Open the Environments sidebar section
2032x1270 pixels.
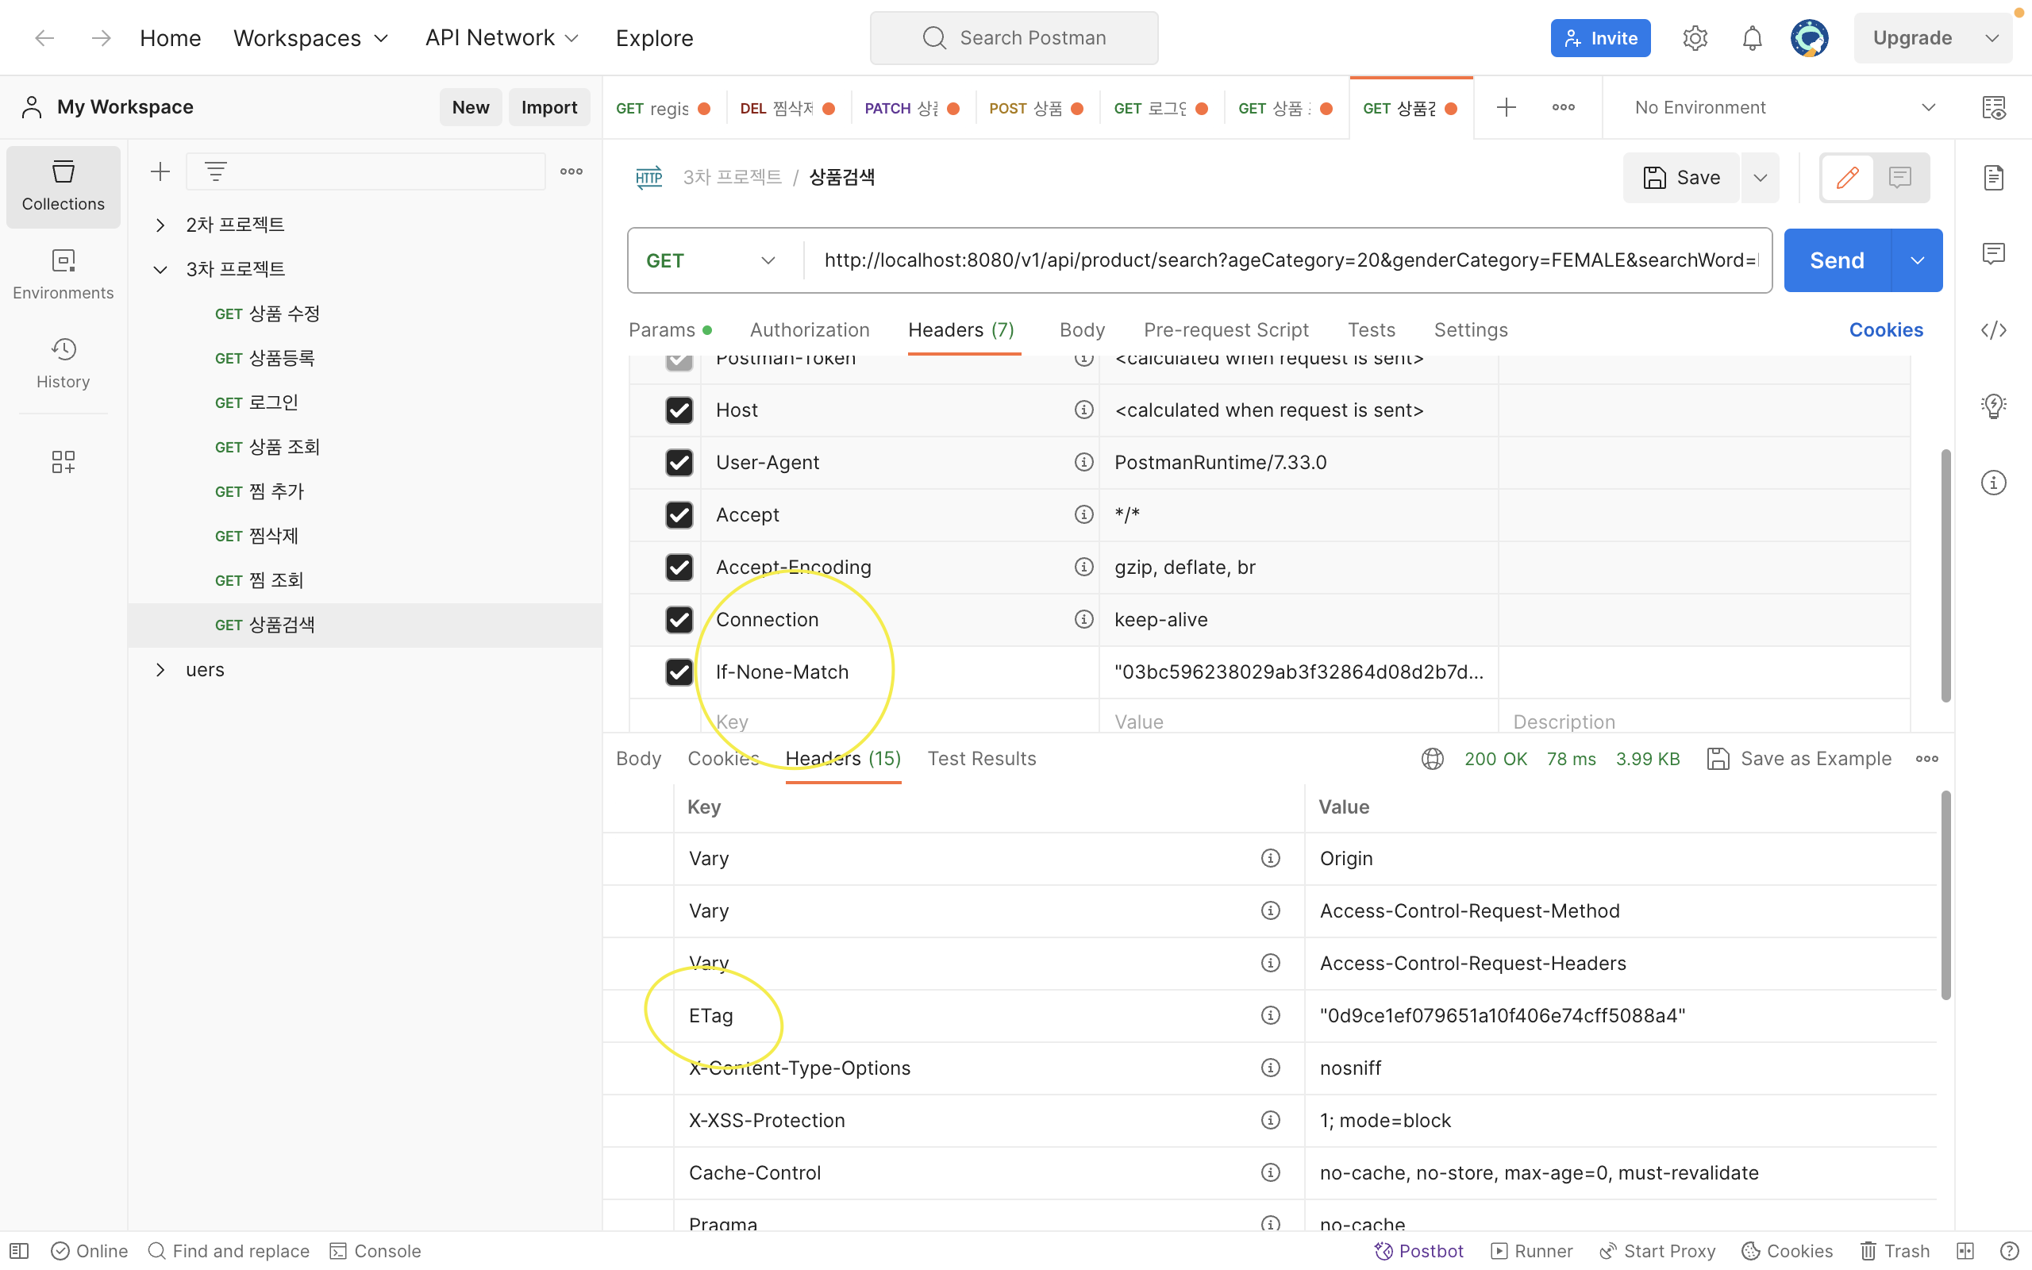[x=63, y=274]
